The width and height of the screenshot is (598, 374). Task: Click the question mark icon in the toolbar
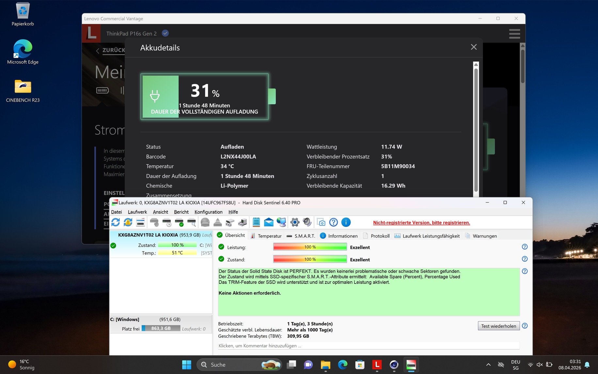pyautogui.click(x=334, y=222)
